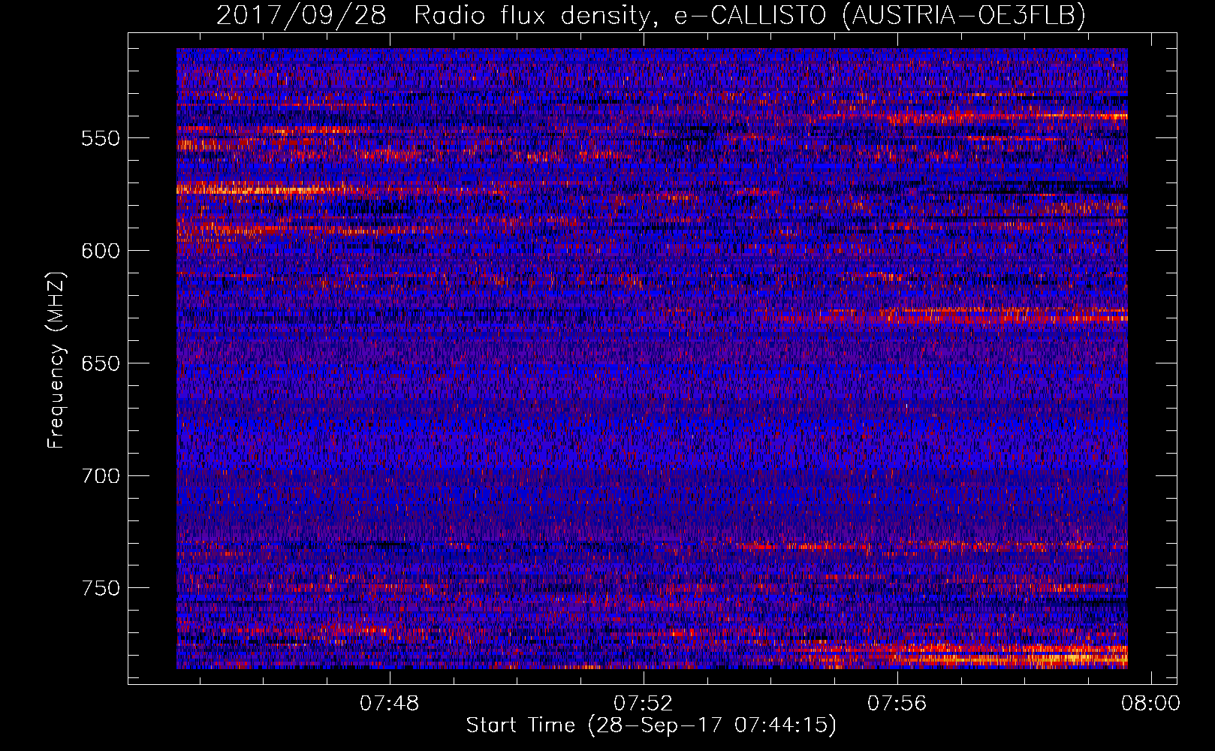
Task: Click the 07:56 time tick label
Action: pyautogui.click(x=897, y=704)
